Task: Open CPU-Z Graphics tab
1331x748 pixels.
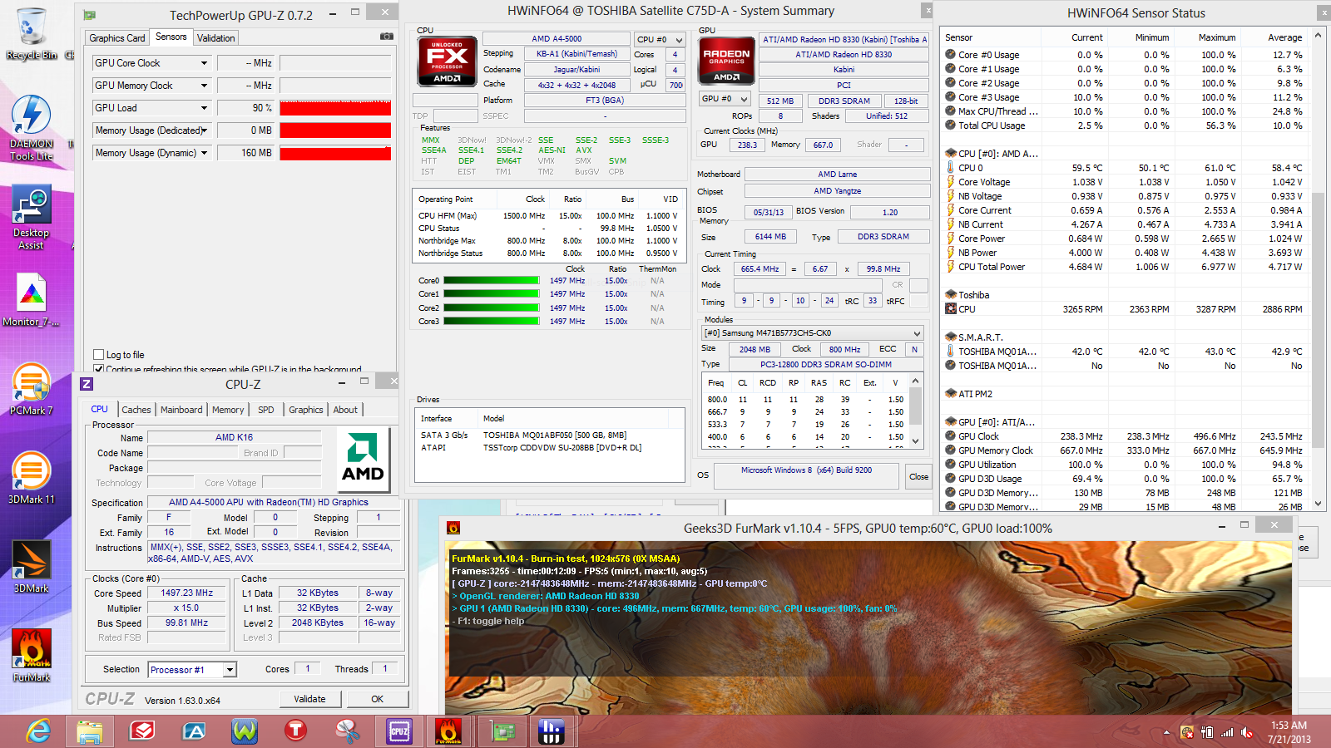Action: (306, 410)
